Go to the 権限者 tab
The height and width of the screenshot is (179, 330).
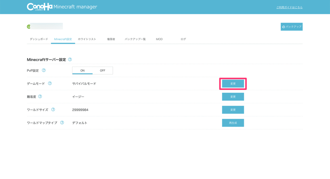pos(111,39)
